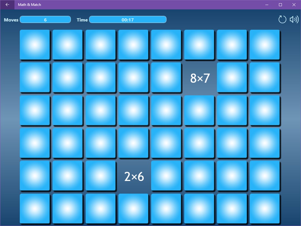Screen dimensions: 301x226
Task: Flip the card left of the 2×6 card
Action: coord(101,176)
